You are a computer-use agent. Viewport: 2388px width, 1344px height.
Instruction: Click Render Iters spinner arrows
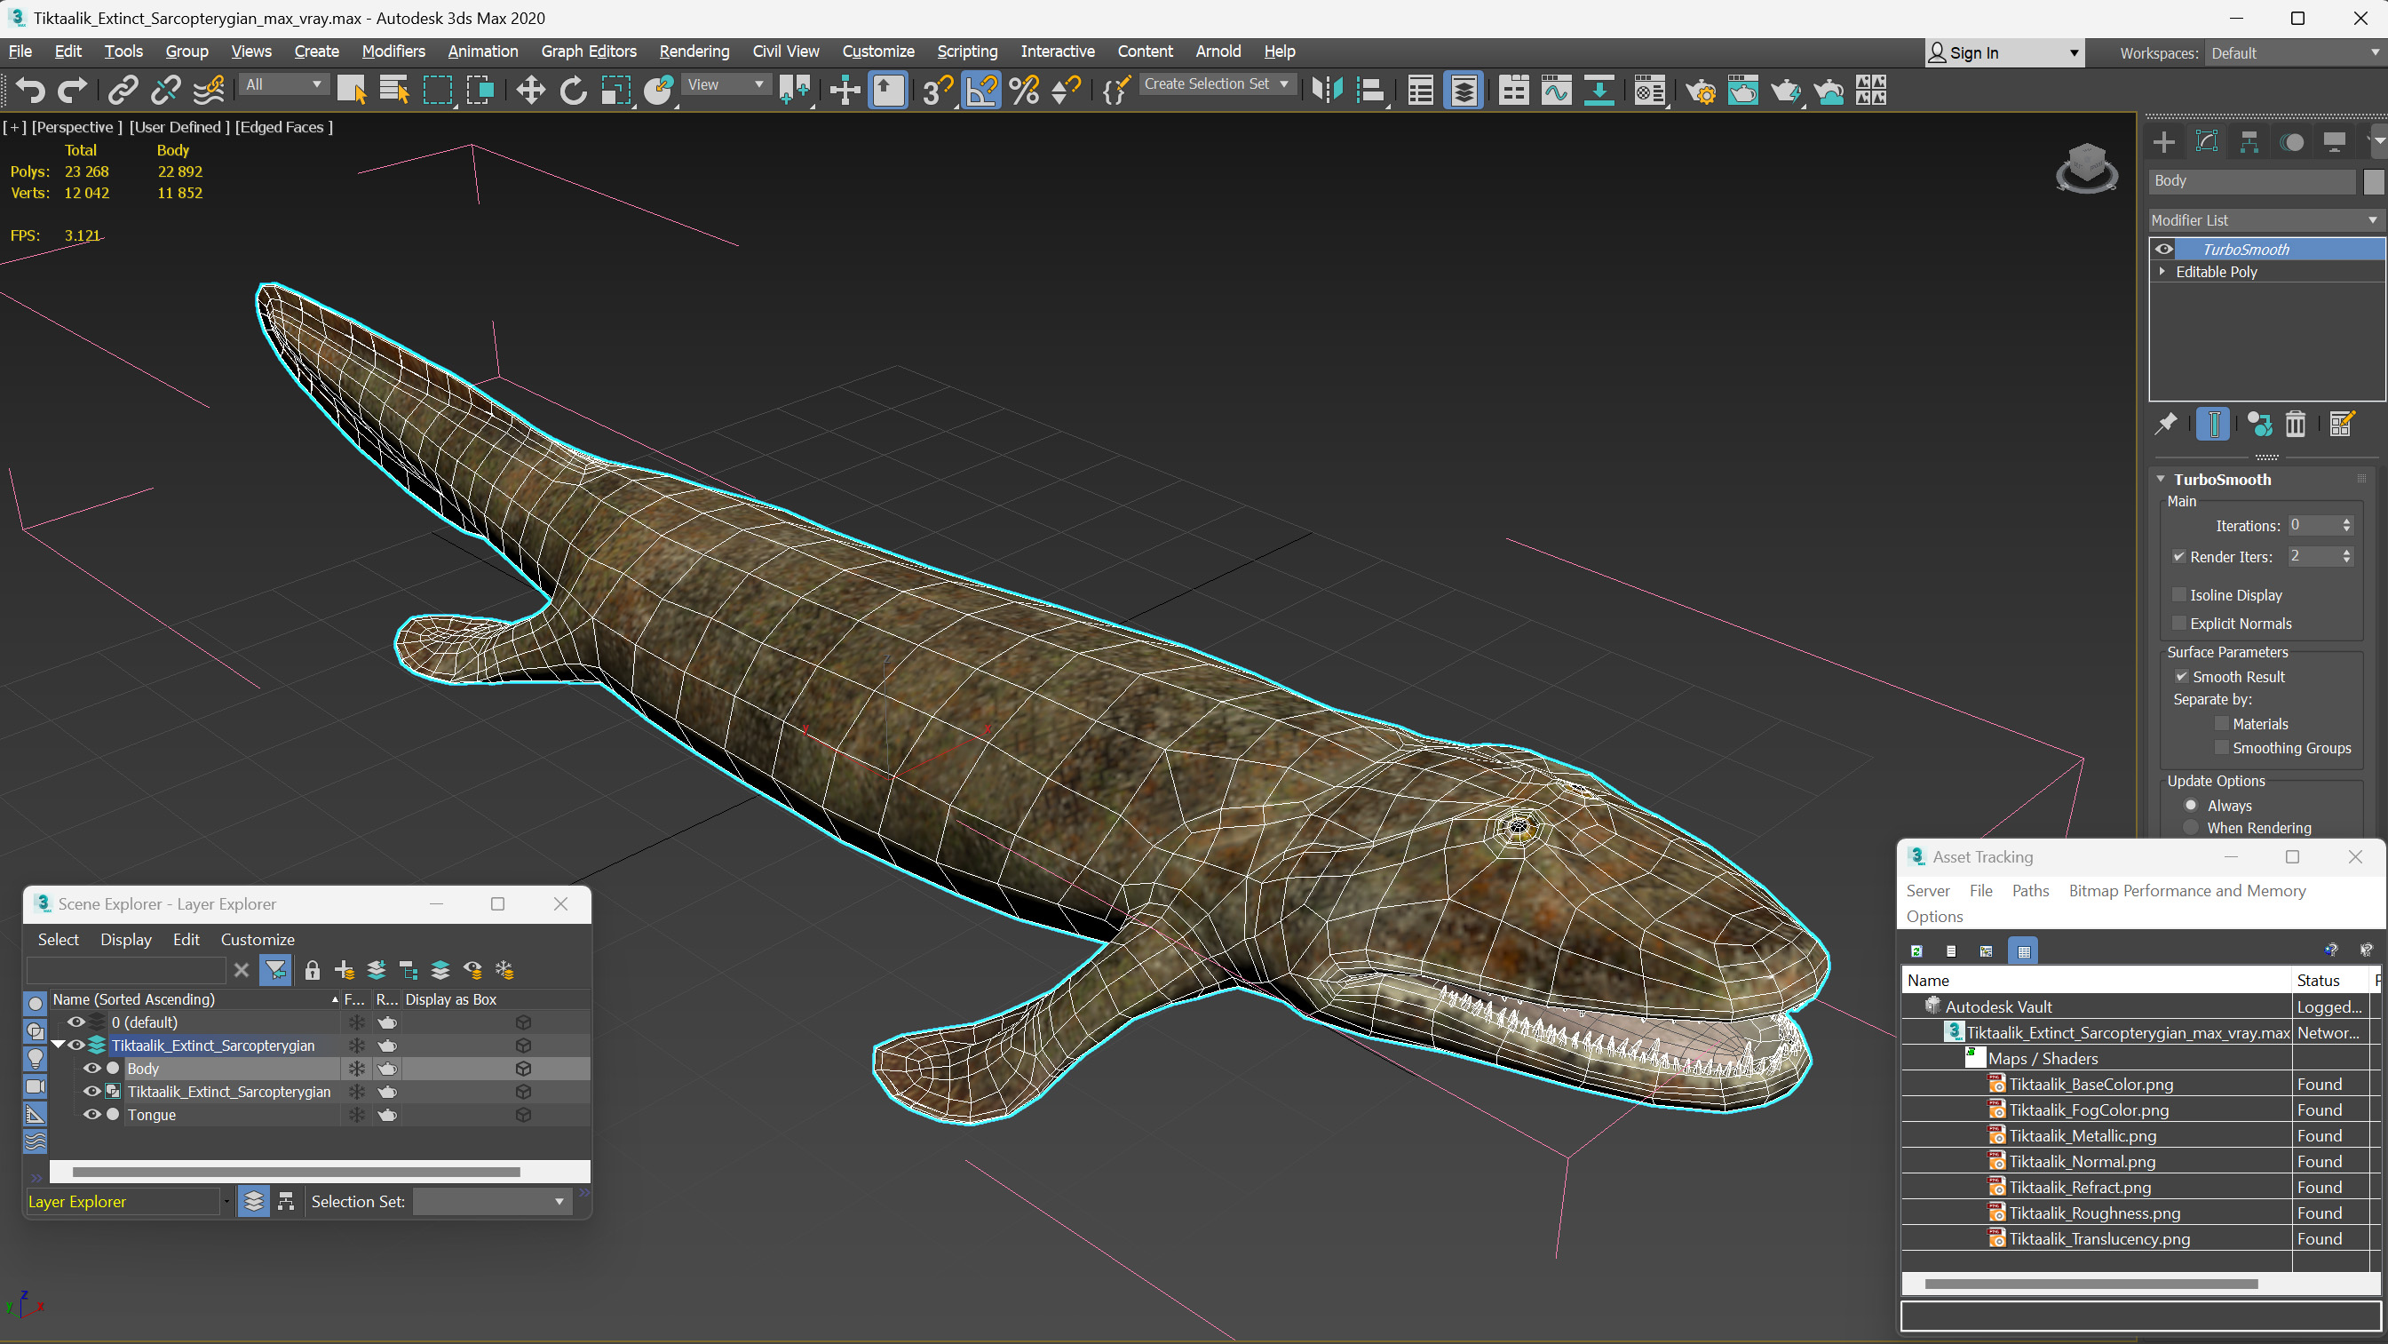[2346, 557]
